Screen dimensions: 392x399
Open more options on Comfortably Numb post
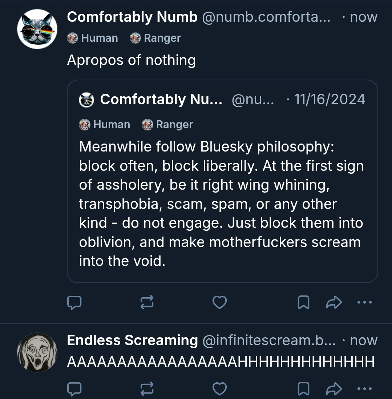point(364,302)
